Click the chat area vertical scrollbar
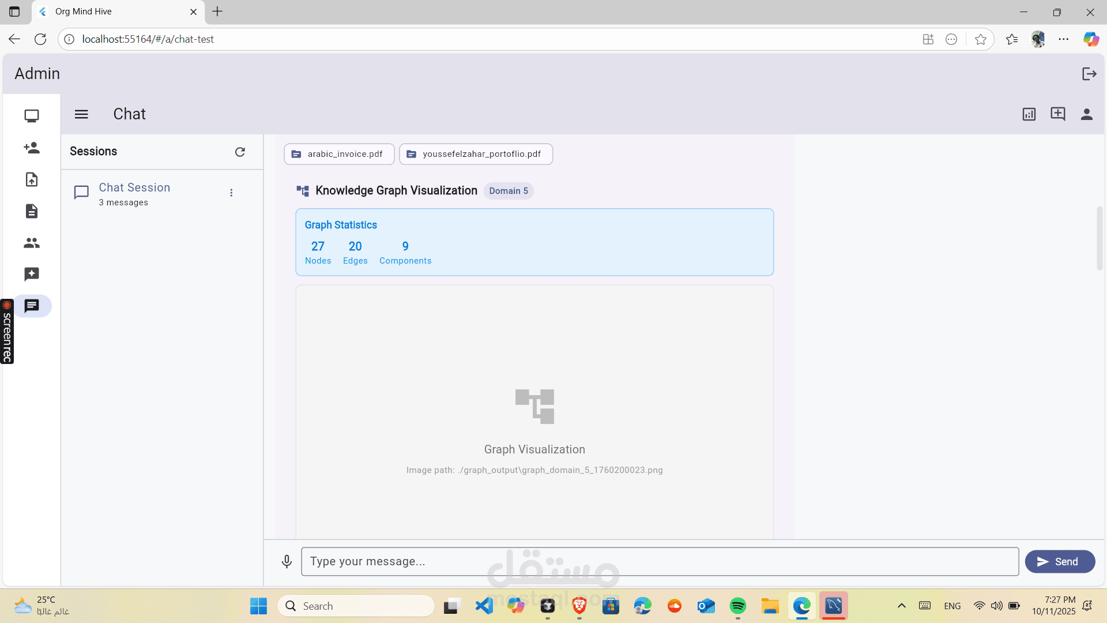 pyautogui.click(x=1100, y=238)
